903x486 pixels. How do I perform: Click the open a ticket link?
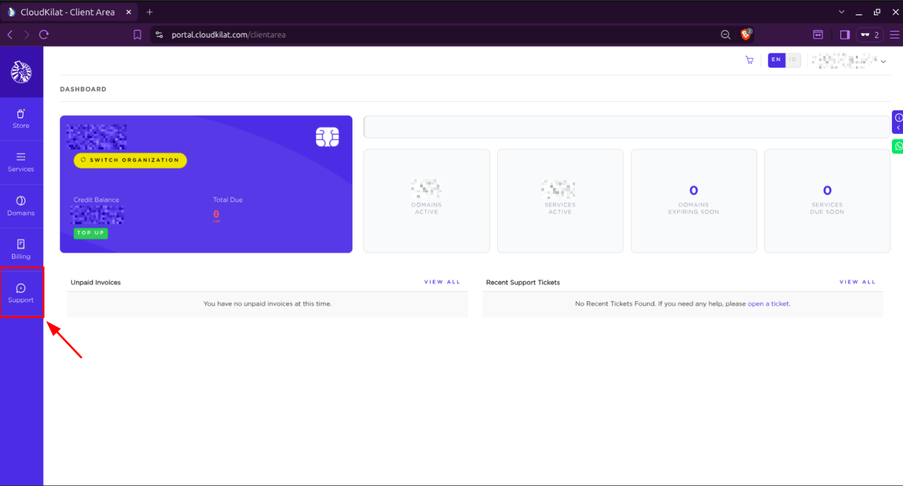pos(768,304)
